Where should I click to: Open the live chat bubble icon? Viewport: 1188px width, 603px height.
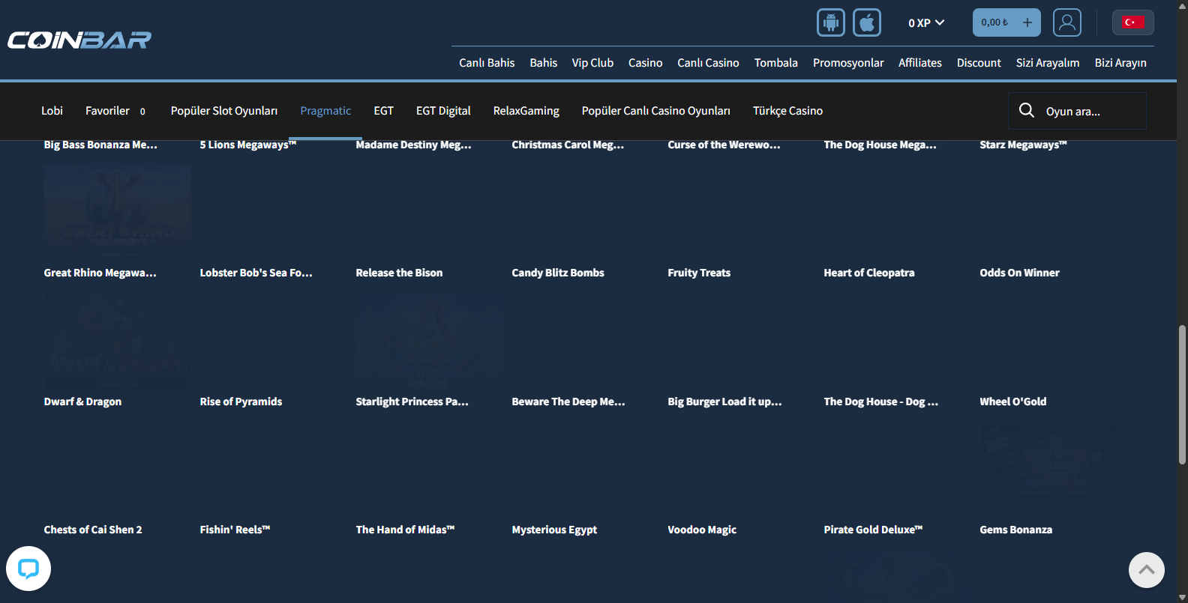tap(28, 569)
